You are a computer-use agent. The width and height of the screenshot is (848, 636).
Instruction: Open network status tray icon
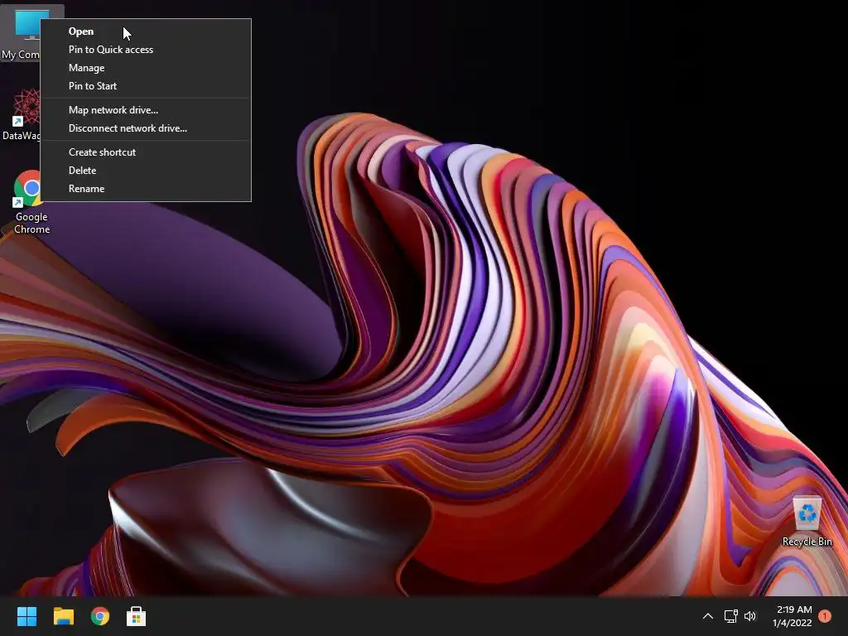point(730,616)
